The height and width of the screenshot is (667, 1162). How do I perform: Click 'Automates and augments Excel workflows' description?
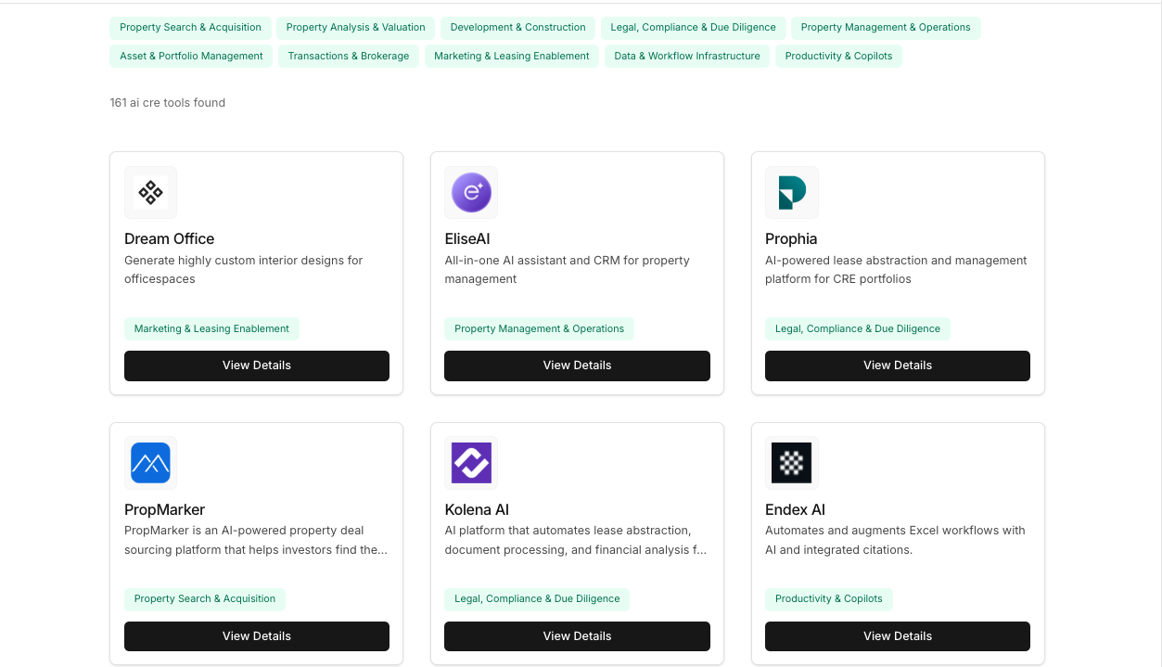895,540
